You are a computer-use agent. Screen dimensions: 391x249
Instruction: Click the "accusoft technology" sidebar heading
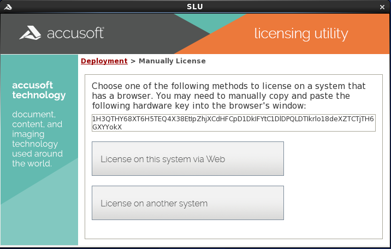tap(39, 90)
